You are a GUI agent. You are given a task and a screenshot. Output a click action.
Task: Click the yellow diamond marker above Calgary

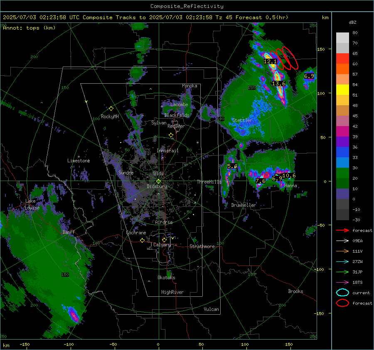[x=164, y=240]
